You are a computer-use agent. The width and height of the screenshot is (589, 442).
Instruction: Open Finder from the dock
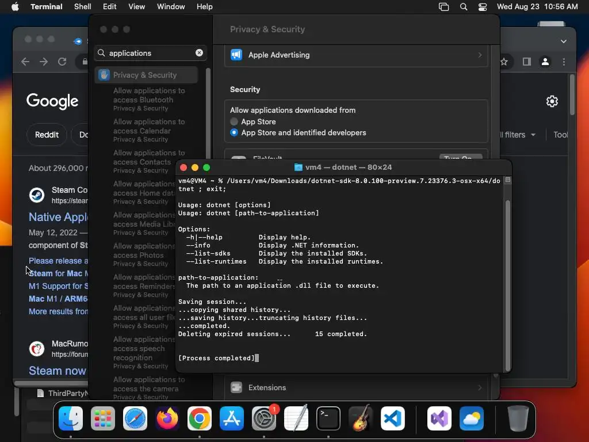pyautogui.click(x=71, y=418)
